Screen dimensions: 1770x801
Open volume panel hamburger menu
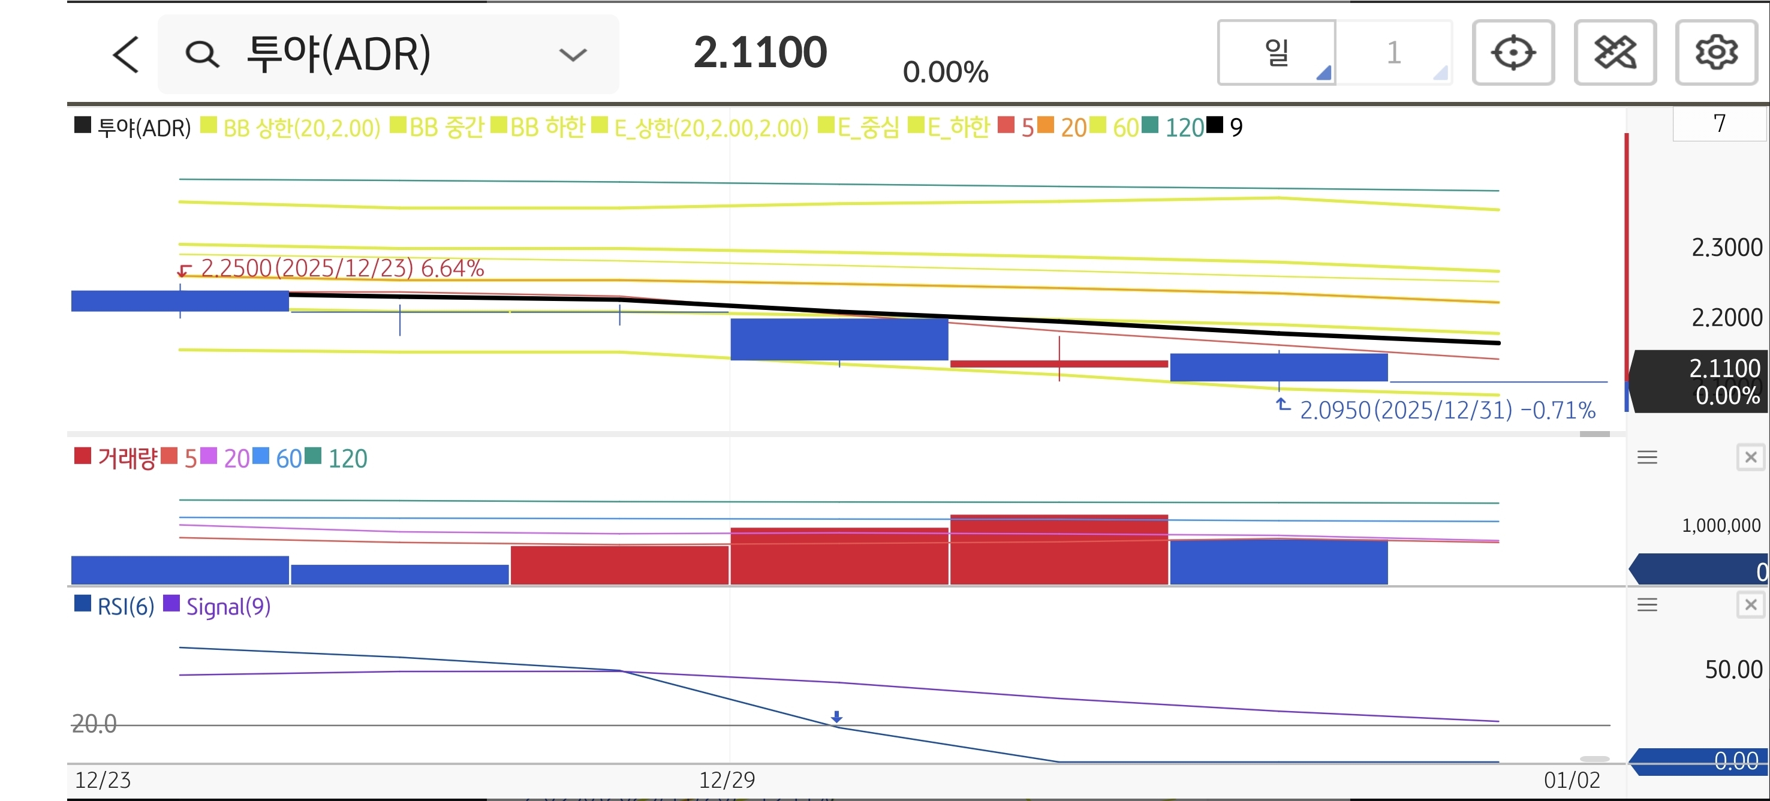[x=1647, y=457]
